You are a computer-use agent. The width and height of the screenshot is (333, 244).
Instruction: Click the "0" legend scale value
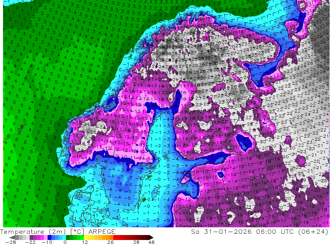coord(65,242)
